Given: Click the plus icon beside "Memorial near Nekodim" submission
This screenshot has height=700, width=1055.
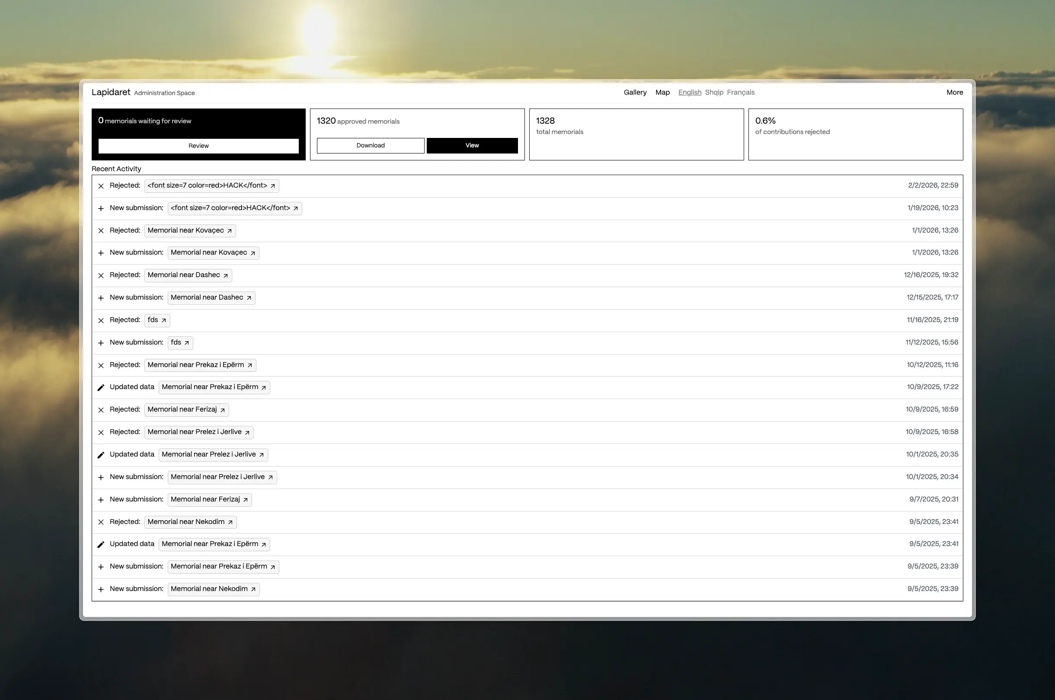Looking at the screenshot, I should pos(101,589).
